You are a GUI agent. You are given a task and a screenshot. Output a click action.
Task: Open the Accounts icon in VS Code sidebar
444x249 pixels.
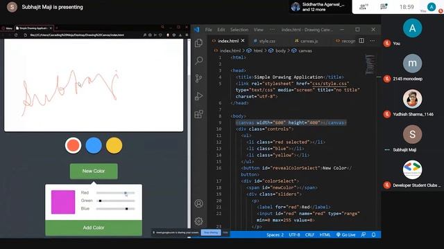pos(199,203)
